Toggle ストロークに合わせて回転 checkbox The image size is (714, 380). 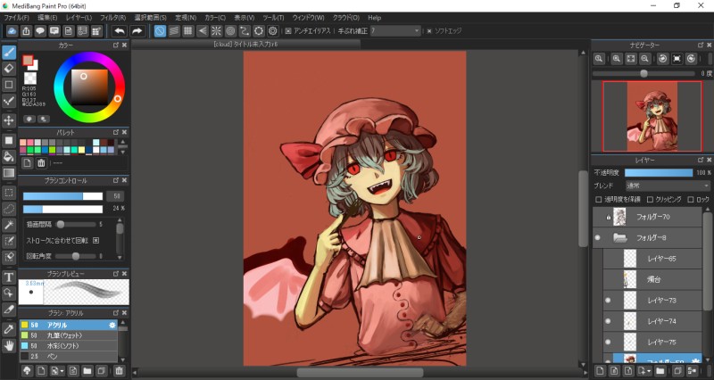(95, 240)
